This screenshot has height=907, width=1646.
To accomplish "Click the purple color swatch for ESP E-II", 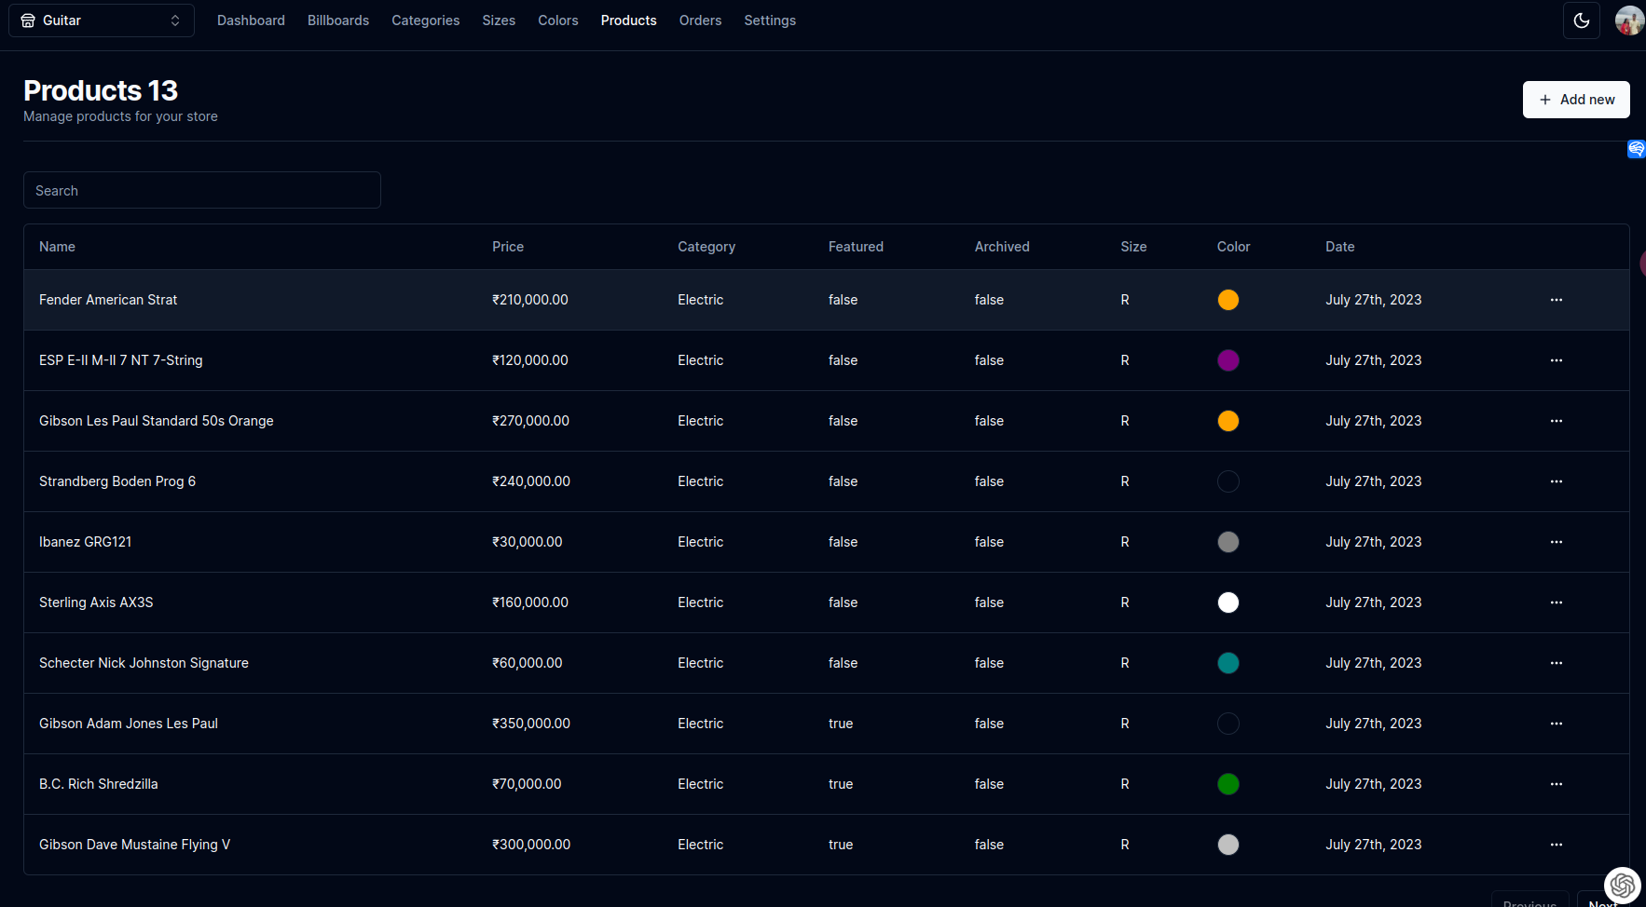I will coord(1228,360).
